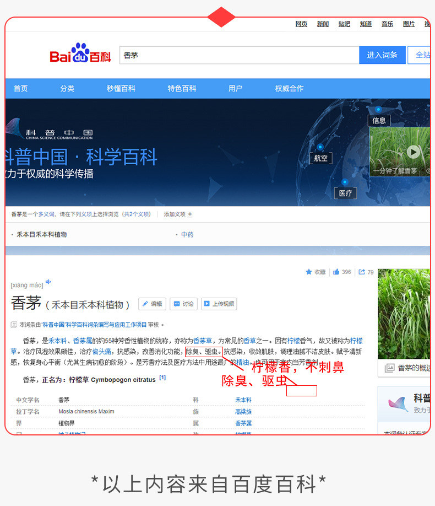The width and height of the screenshot is (435, 506).
Task: Click the 植物界 value in info table
Action: 67,423
